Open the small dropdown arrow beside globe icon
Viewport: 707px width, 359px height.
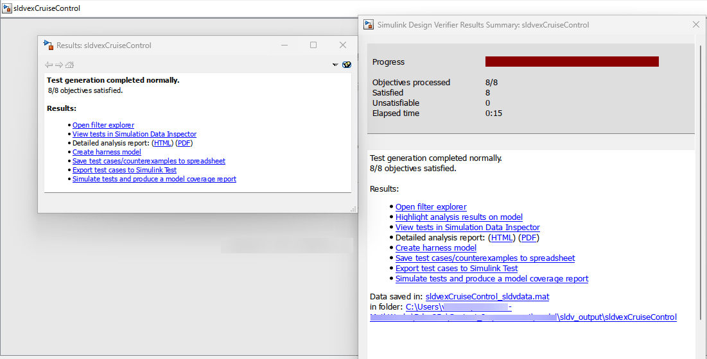[x=335, y=65]
